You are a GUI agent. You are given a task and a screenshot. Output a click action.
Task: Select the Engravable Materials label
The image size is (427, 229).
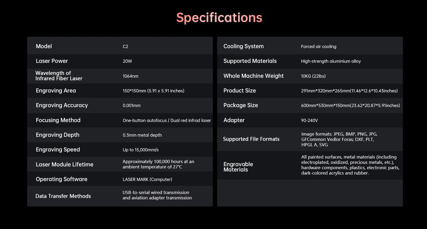[x=238, y=167]
